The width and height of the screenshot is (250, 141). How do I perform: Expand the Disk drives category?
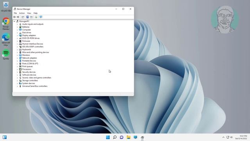[17, 33]
